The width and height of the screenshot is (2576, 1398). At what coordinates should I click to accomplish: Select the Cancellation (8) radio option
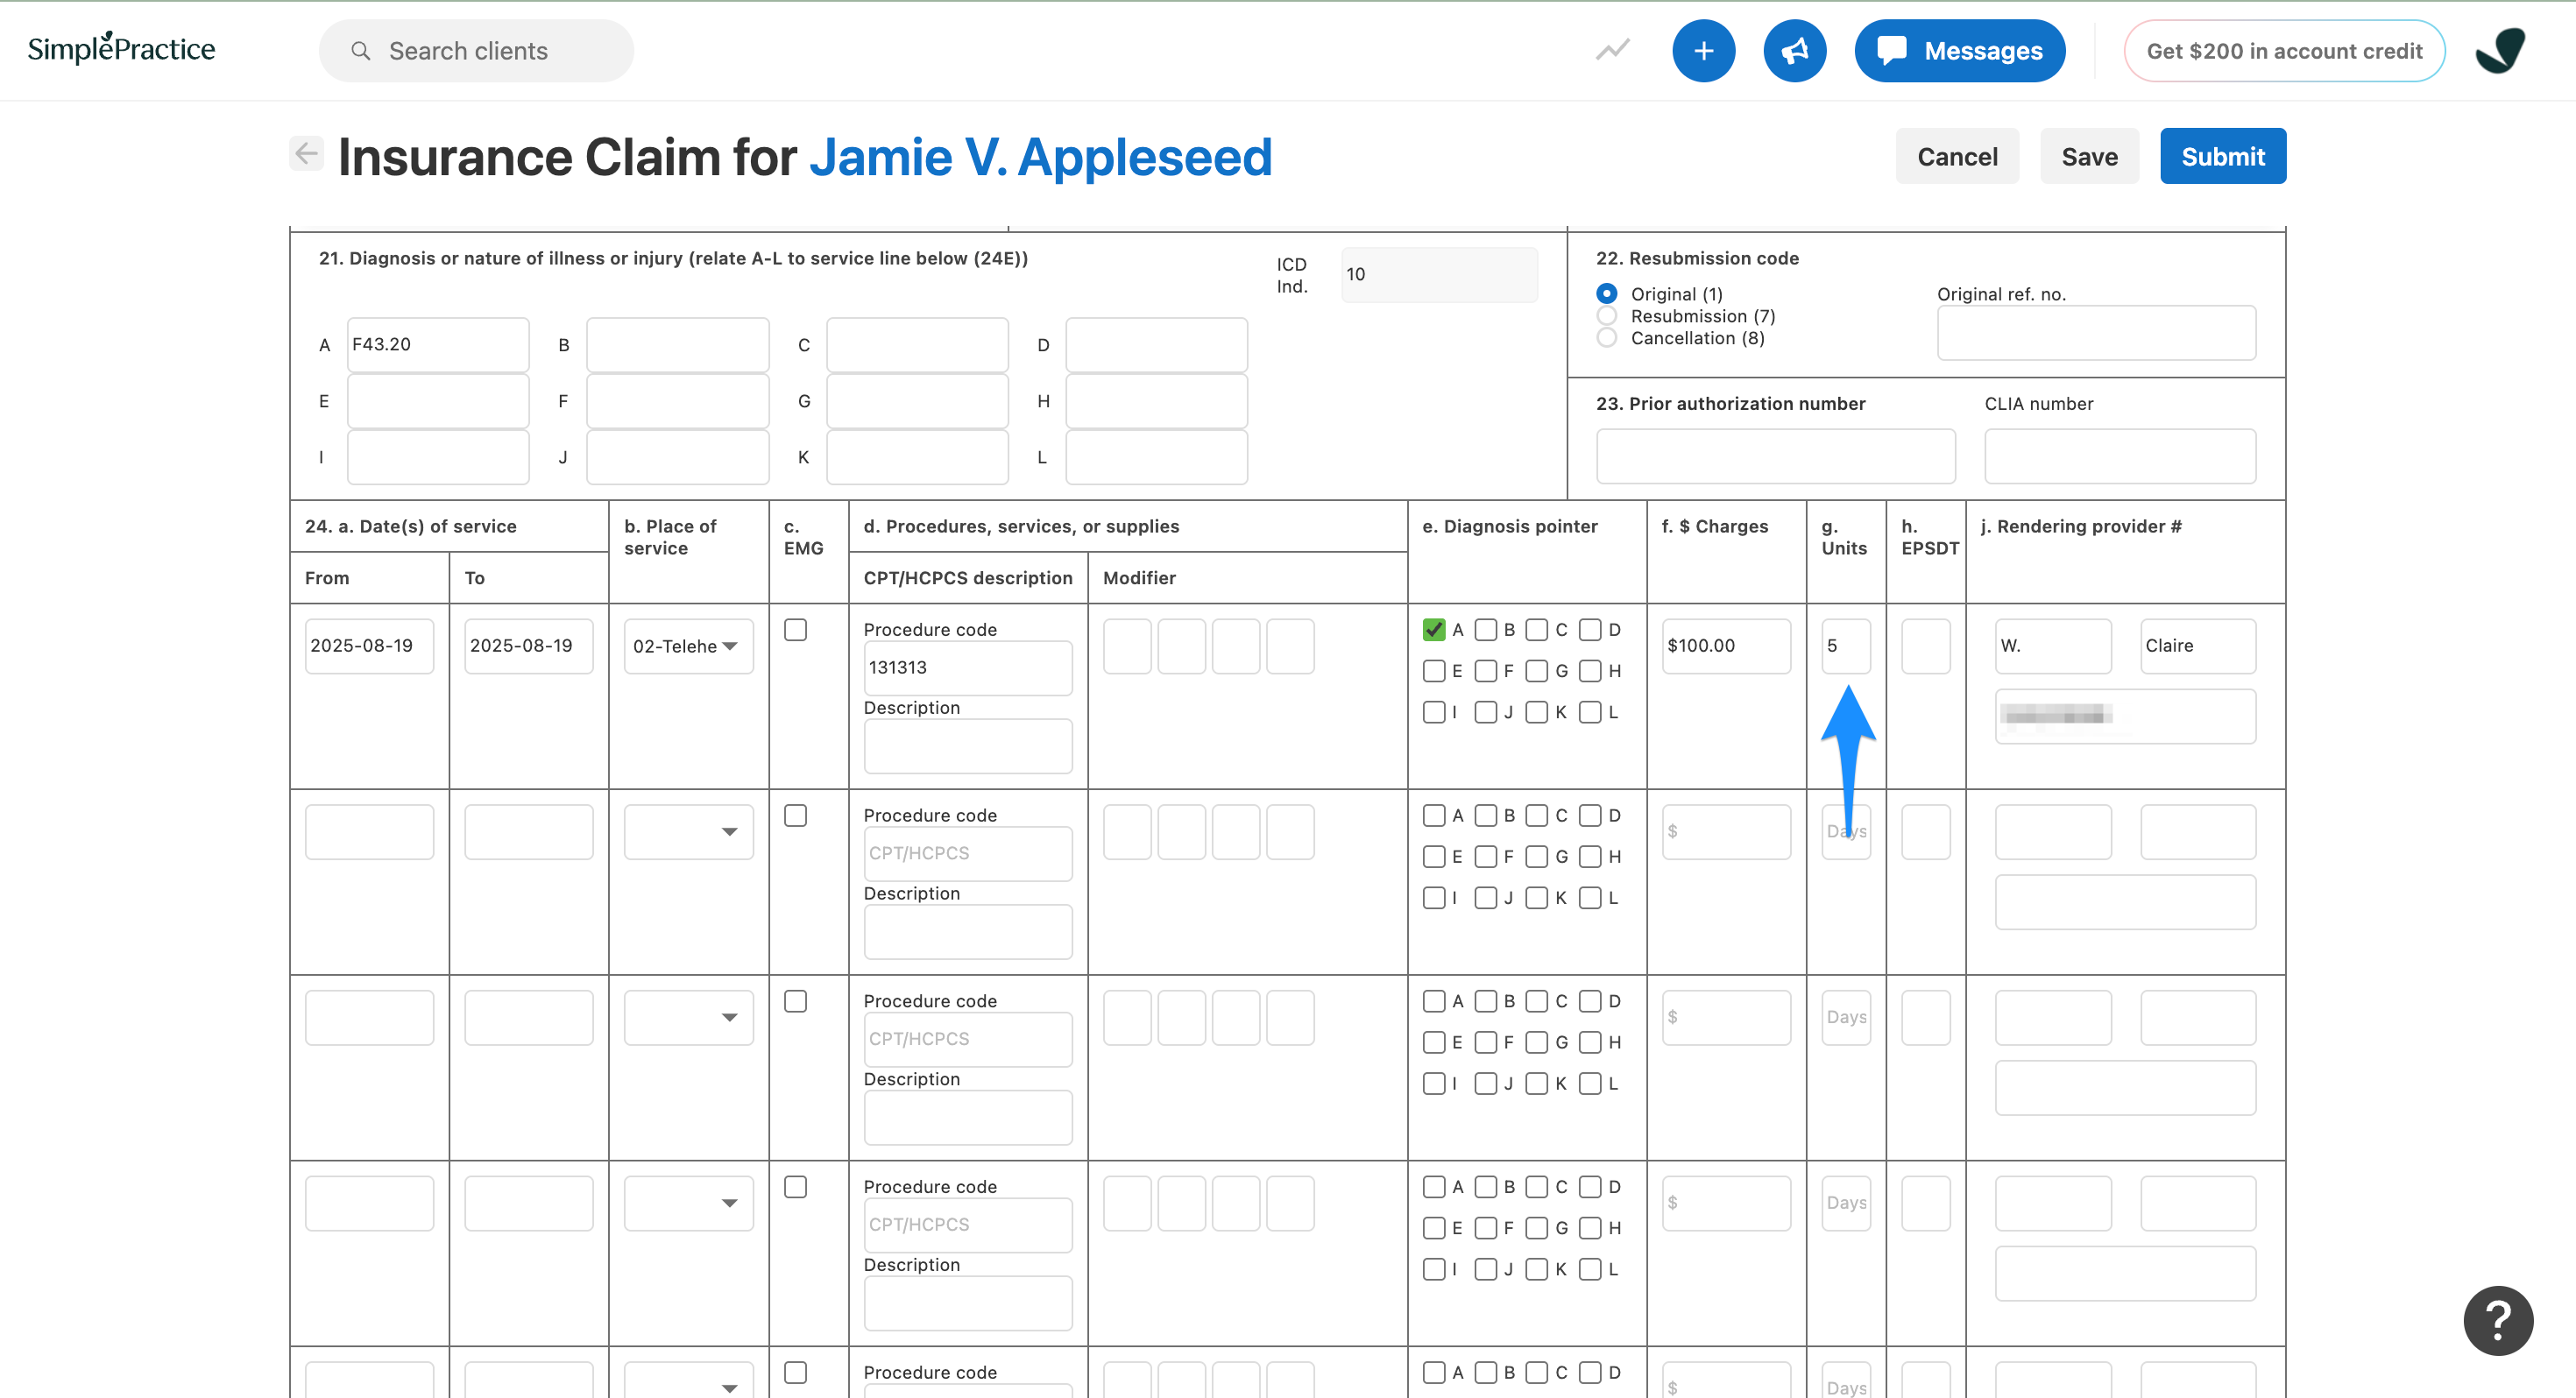(1606, 338)
